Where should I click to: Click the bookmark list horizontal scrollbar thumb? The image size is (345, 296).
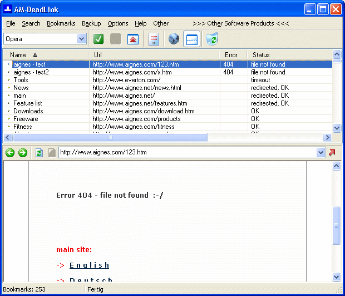click(x=110, y=138)
